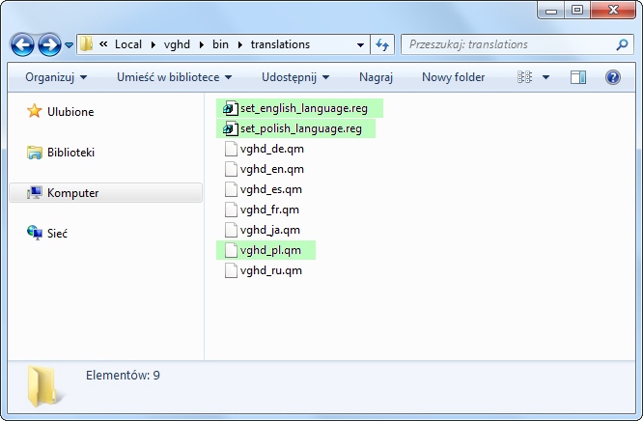This screenshot has height=421, width=643.
Task: Click the change view icon
Action: (x=525, y=77)
